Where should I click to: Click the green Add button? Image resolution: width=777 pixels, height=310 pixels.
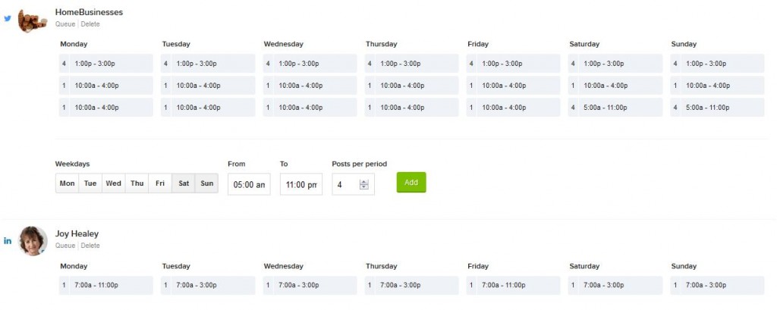411,182
